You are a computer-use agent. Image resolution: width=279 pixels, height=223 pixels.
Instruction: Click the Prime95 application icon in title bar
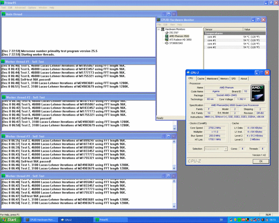coord(2,3)
